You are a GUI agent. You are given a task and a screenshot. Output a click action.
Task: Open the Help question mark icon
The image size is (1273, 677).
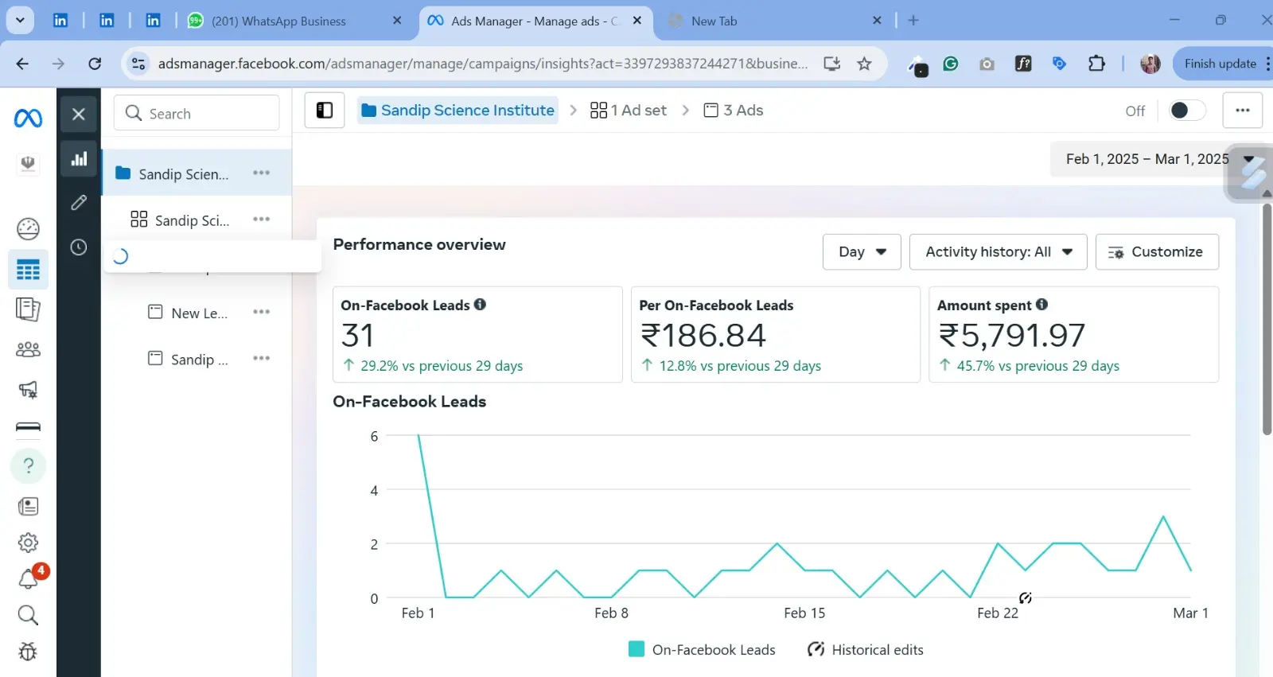28,465
